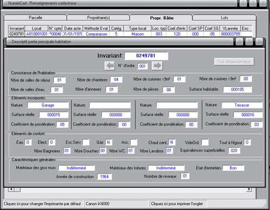Viewport: 270px width, 210px height.
Task: Click the Coefficient de pondération field 03
Action: click(x=256, y=124)
